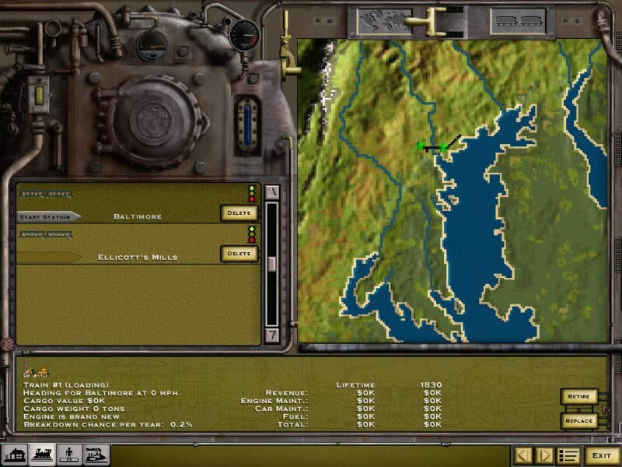Select first cargo car in Baltimore row
The height and width of the screenshot is (467, 622).
33,194
